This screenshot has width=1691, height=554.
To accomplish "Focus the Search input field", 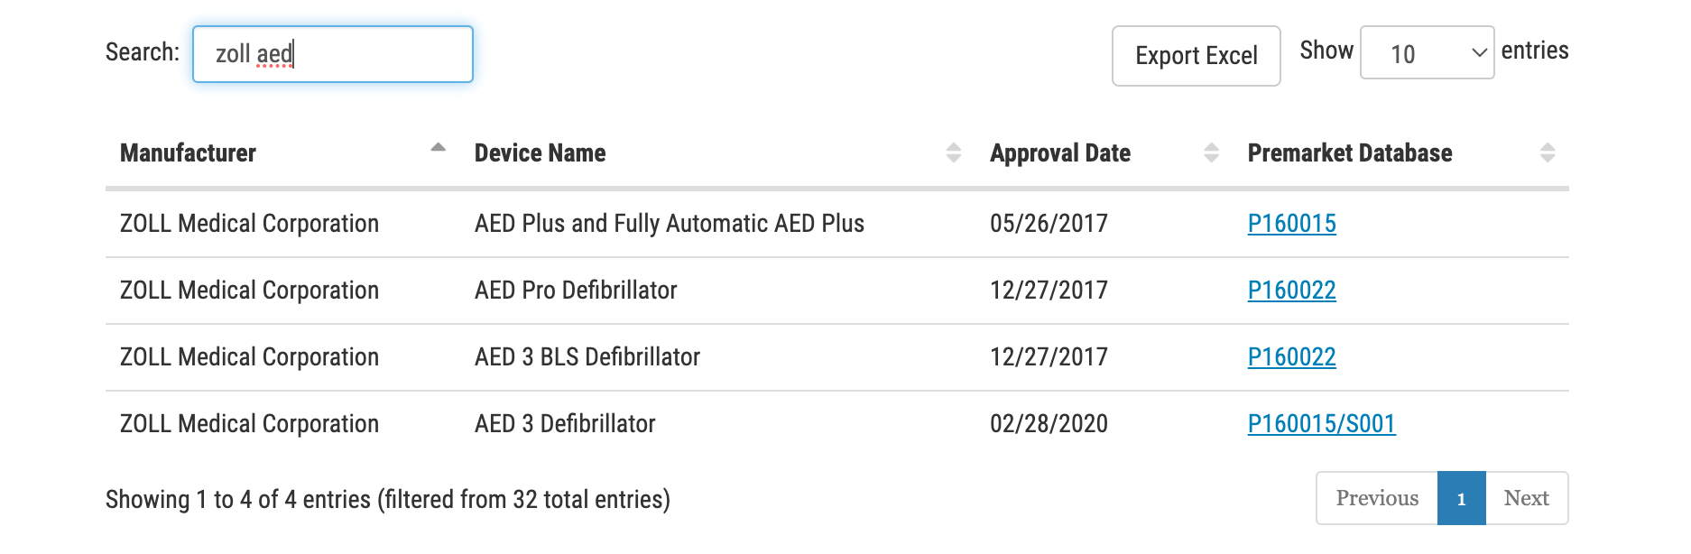I will 333,54.
